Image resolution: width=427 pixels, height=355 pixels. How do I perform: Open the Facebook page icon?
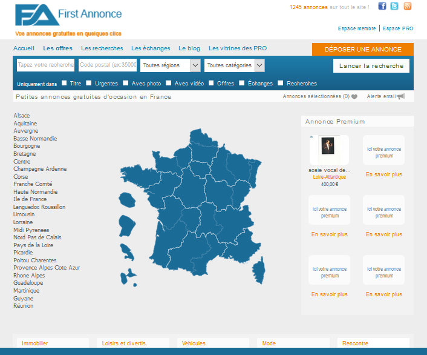coord(382,6)
